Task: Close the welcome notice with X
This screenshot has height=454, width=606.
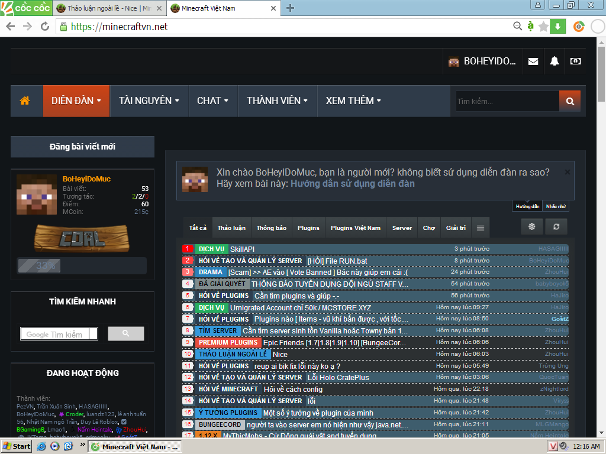Action: click(x=567, y=172)
